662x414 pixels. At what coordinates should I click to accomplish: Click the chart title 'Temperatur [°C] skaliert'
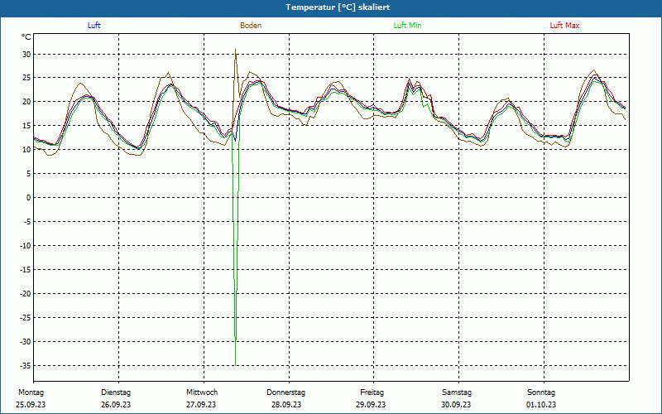click(x=338, y=7)
